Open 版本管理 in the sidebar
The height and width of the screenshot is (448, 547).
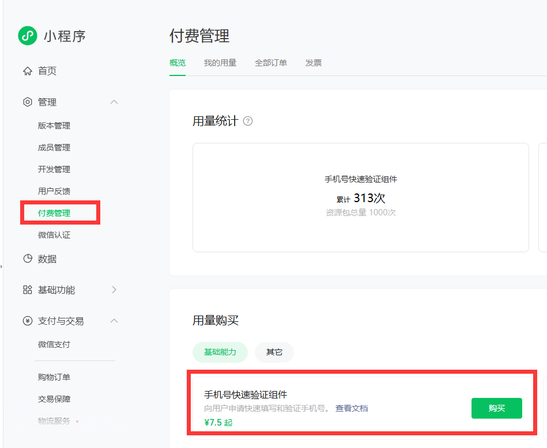point(54,126)
